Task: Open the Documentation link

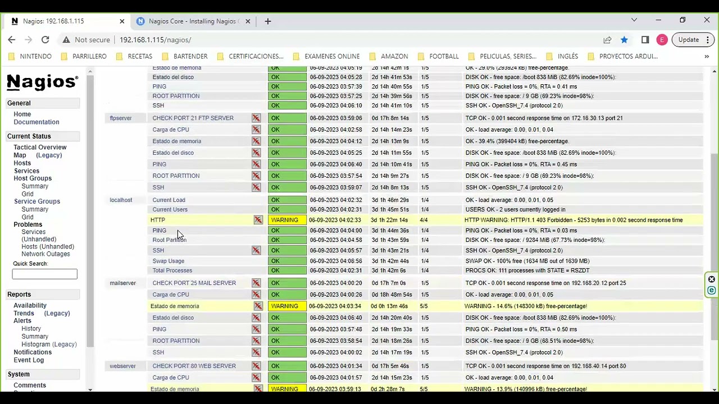Action: [x=37, y=122]
